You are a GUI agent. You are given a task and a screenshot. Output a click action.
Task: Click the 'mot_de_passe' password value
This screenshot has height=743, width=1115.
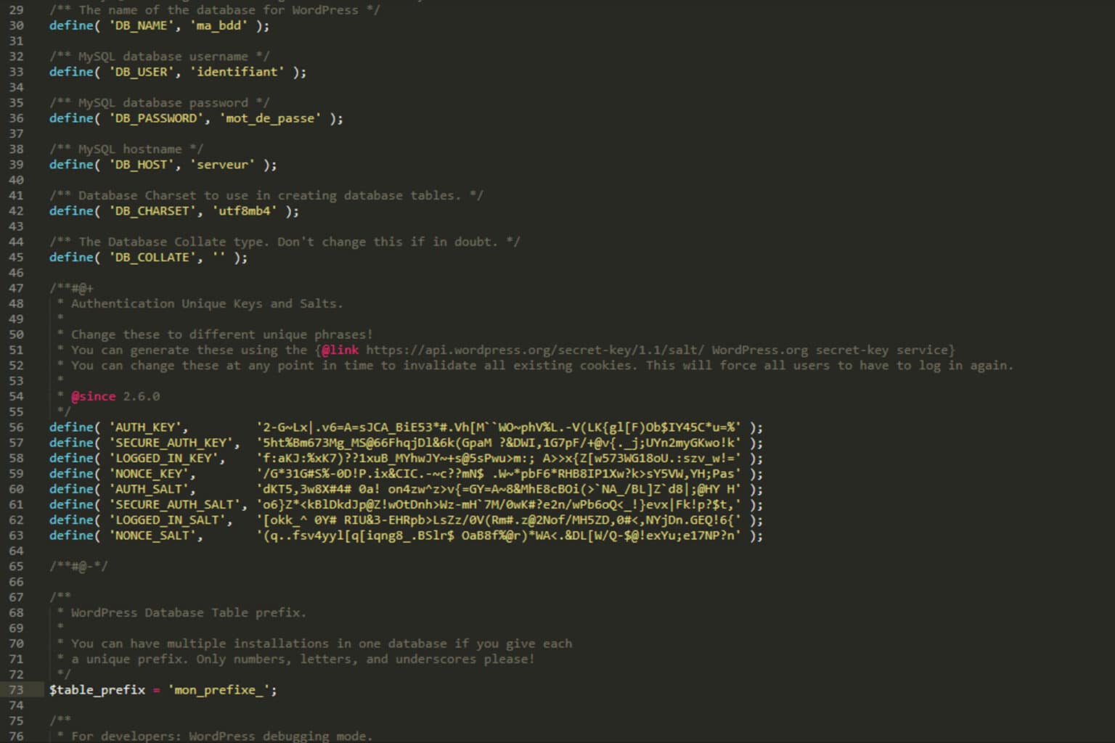270,118
